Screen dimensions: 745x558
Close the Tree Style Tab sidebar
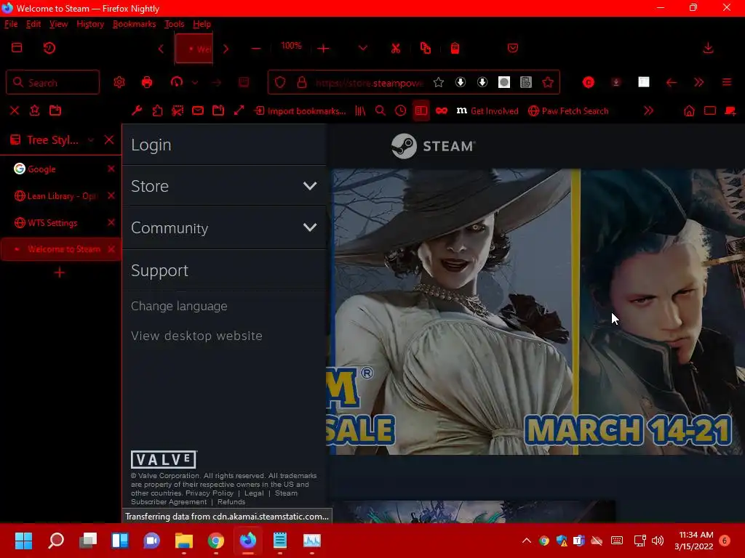point(109,139)
